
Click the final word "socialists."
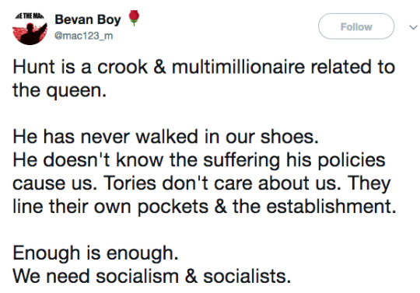(x=247, y=276)
